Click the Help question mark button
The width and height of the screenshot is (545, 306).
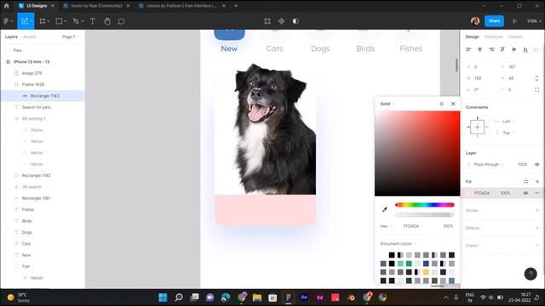click(x=531, y=274)
